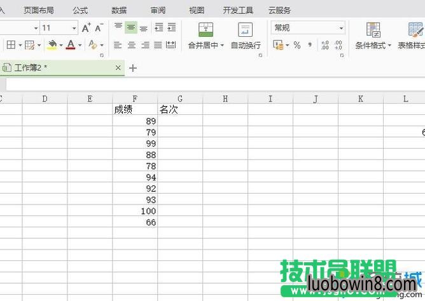Screen dimensions: 425x301
Task: Apply percent style formatting
Action: (x=297, y=45)
